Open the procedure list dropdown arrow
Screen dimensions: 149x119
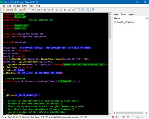52,10
